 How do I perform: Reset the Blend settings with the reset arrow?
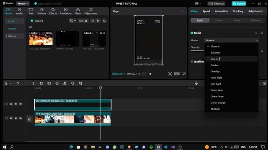(x=256, y=33)
